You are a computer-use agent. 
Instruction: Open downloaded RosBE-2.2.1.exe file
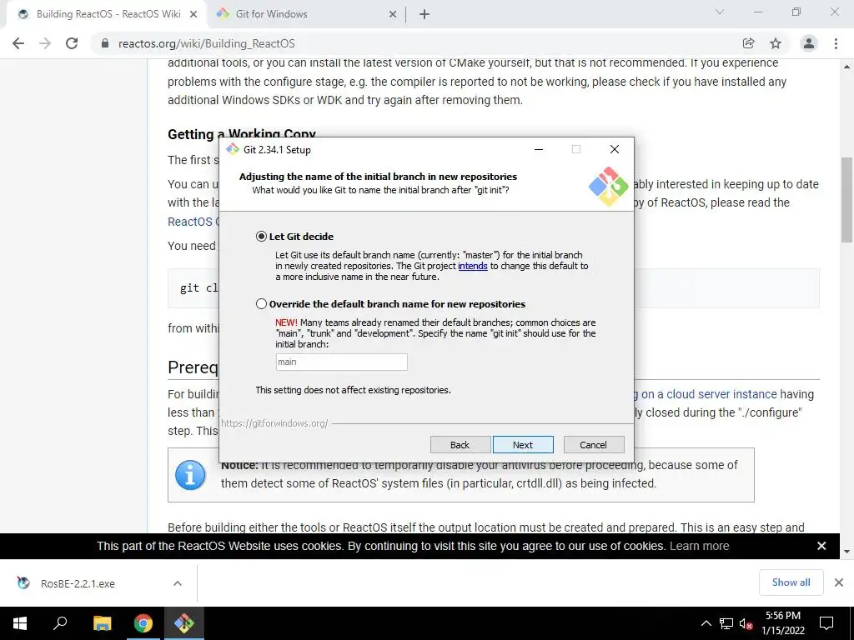pos(78,583)
